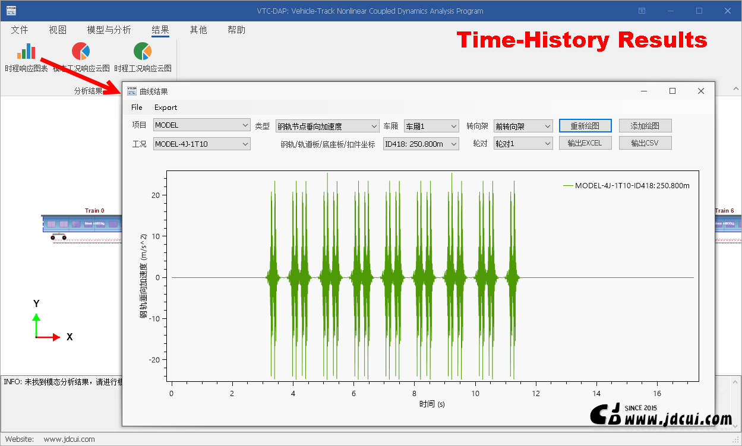The image size is (742, 446).
Task: Click the ribbon display options icon
Action: 642,11
